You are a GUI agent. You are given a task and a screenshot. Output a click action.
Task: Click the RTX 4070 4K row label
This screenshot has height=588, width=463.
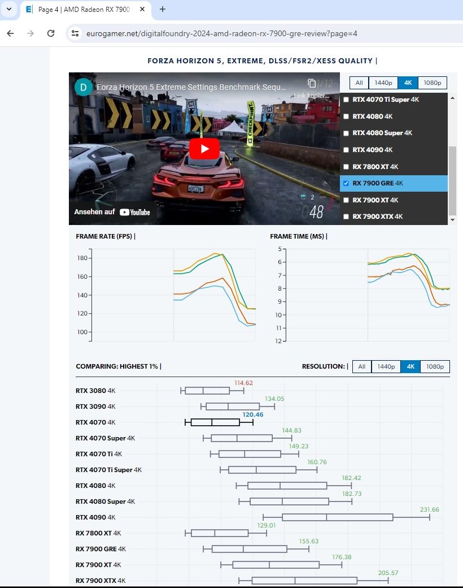(x=95, y=422)
